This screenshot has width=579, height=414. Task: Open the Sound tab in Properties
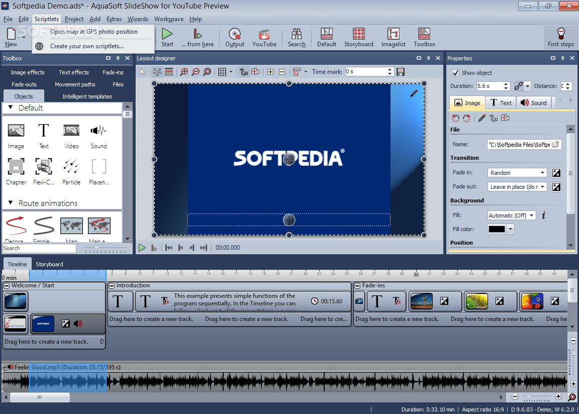(x=533, y=102)
